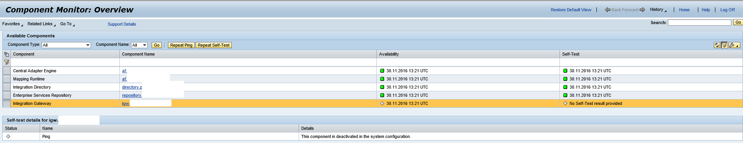Open the Related Links menu
The image size is (743, 143).
point(41,24)
